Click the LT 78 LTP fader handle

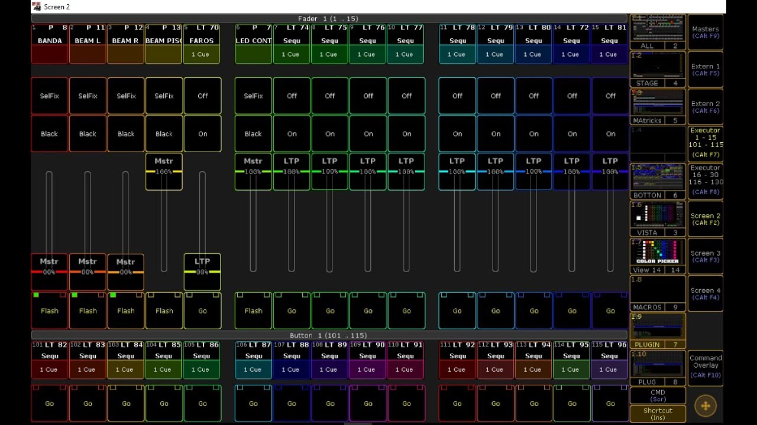click(x=457, y=172)
